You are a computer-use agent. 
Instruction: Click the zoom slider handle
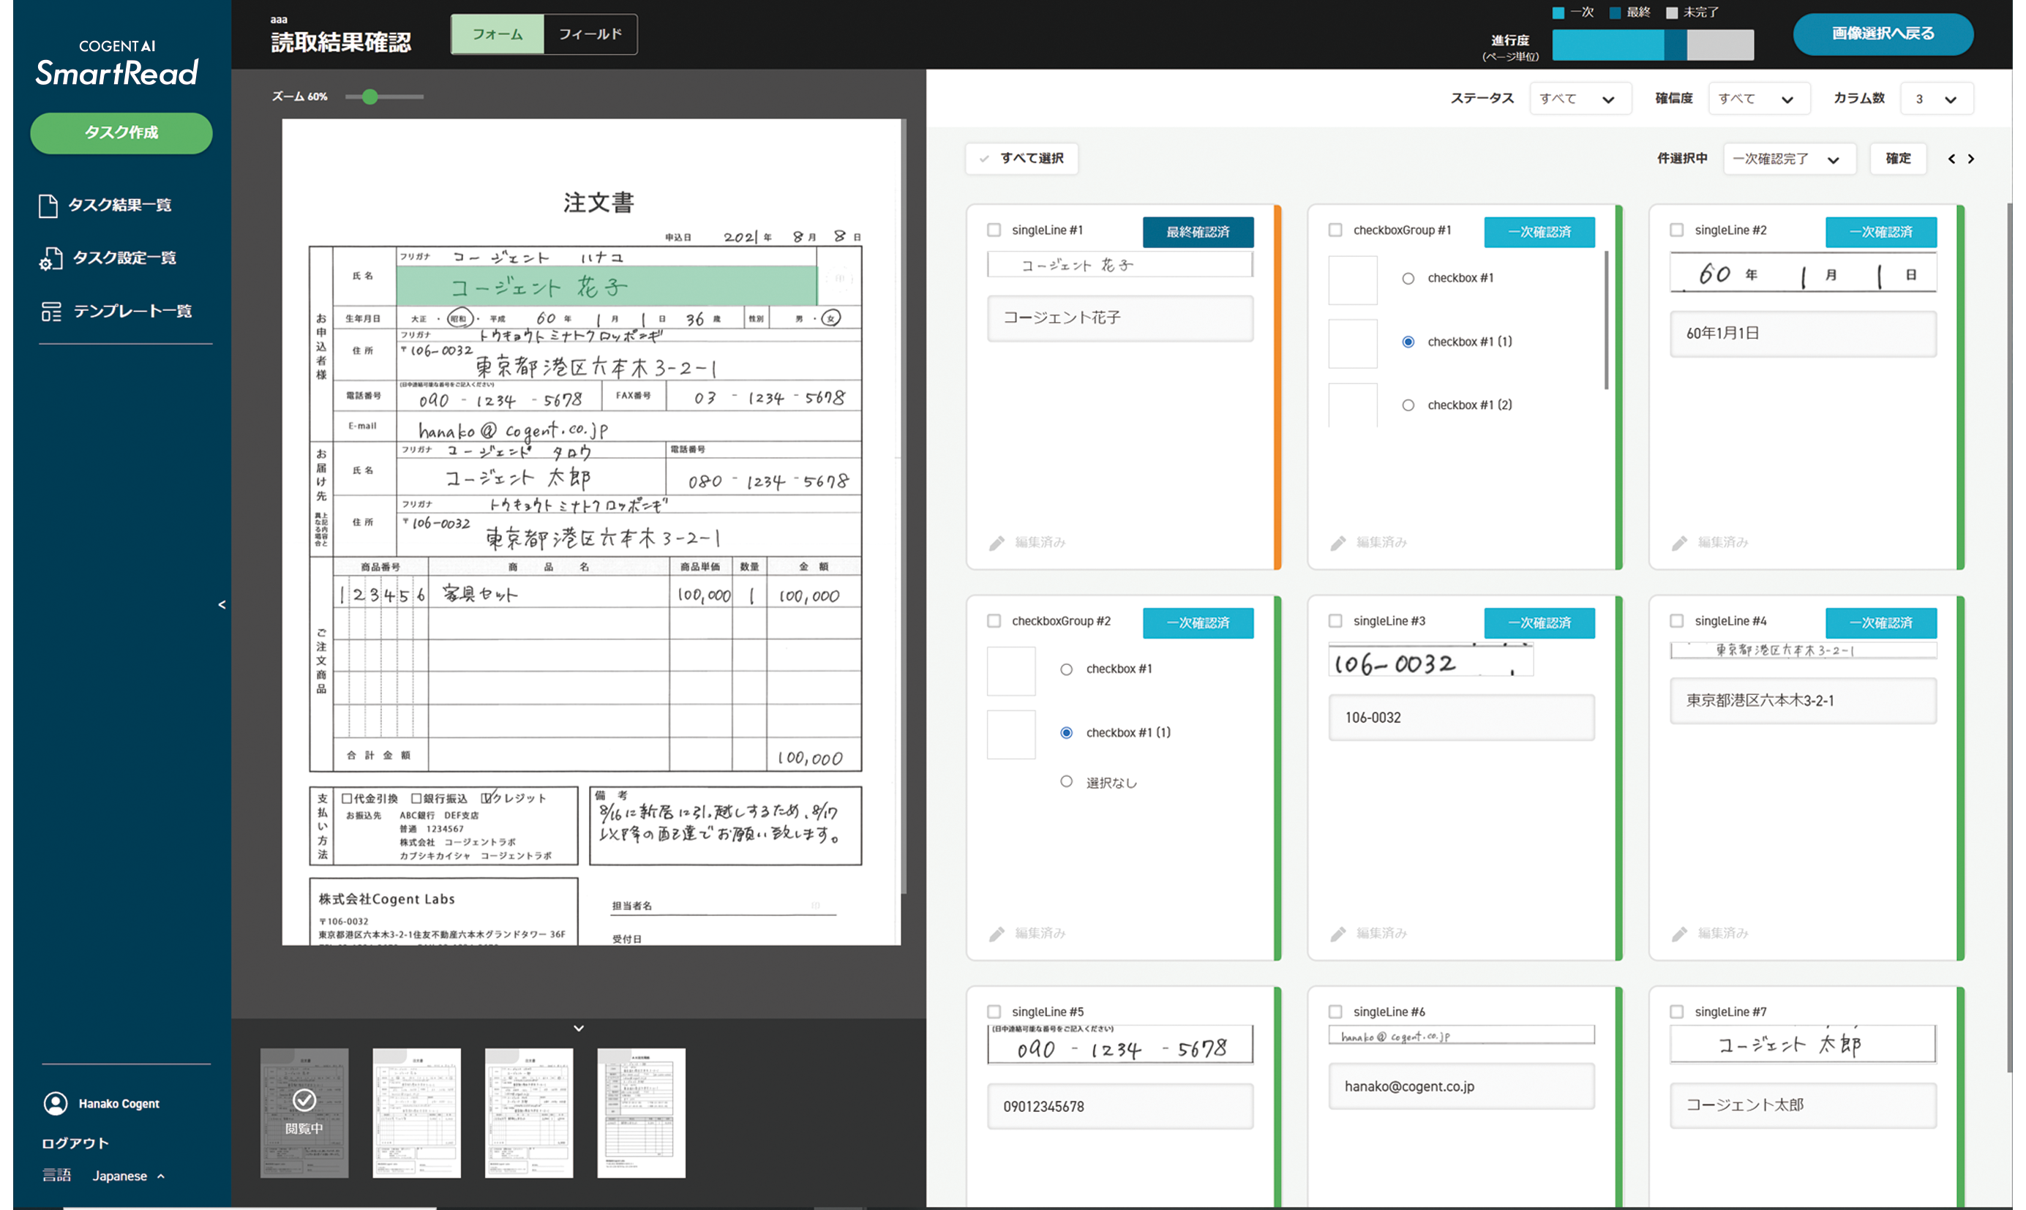(370, 97)
